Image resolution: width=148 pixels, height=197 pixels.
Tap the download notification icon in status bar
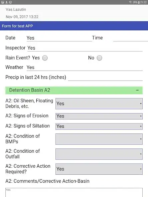pyautogui.click(x=7, y=2)
